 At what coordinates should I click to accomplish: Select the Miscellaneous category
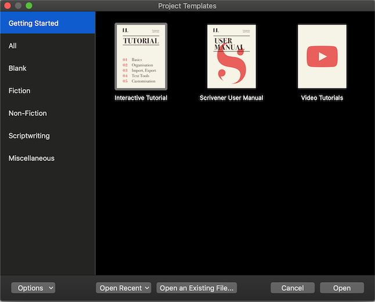(x=48, y=158)
